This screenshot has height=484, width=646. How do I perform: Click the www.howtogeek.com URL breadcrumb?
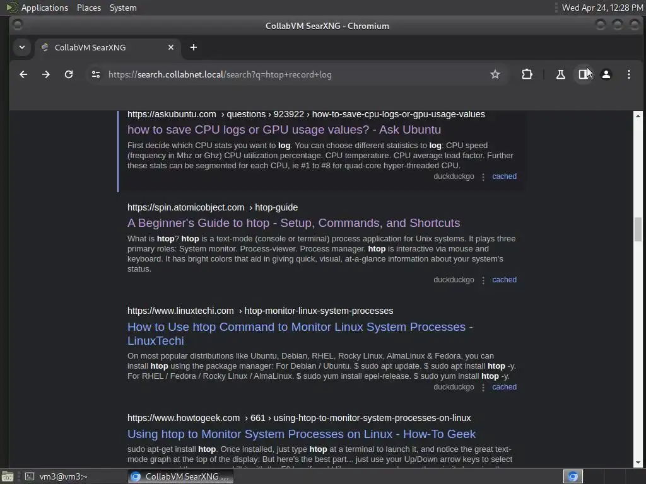(x=299, y=418)
